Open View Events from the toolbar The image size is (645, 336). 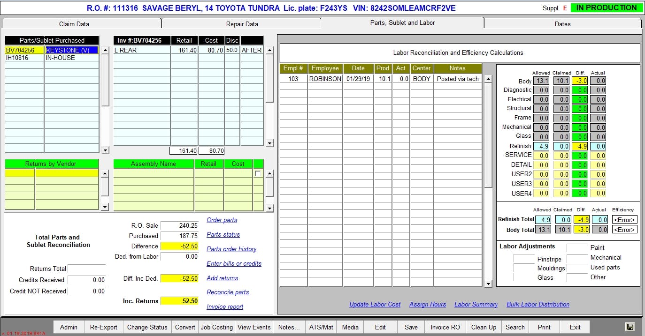pyautogui.click(x=253, y=327)
